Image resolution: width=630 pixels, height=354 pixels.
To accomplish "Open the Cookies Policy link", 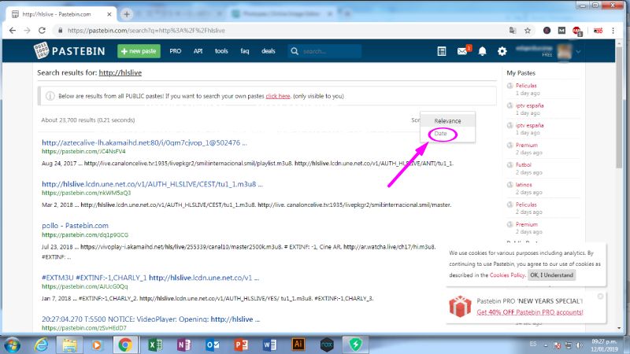I will tap(507, 275).
